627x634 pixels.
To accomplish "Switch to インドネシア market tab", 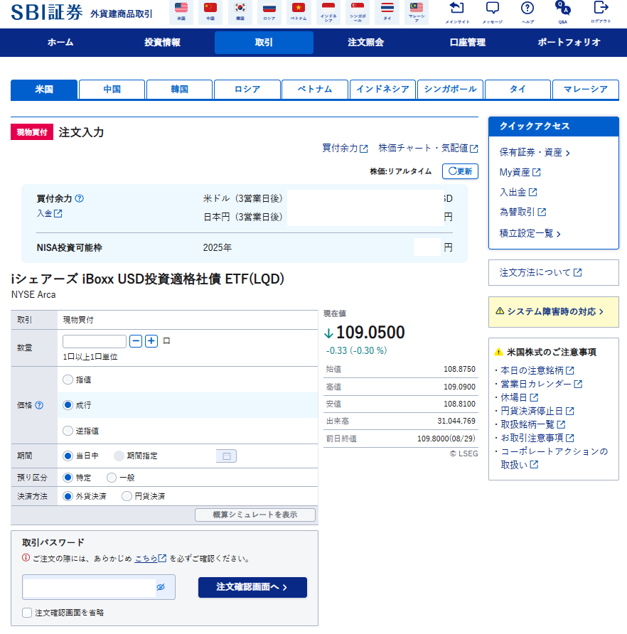I will pyautogui.click(x=382, y=90).
